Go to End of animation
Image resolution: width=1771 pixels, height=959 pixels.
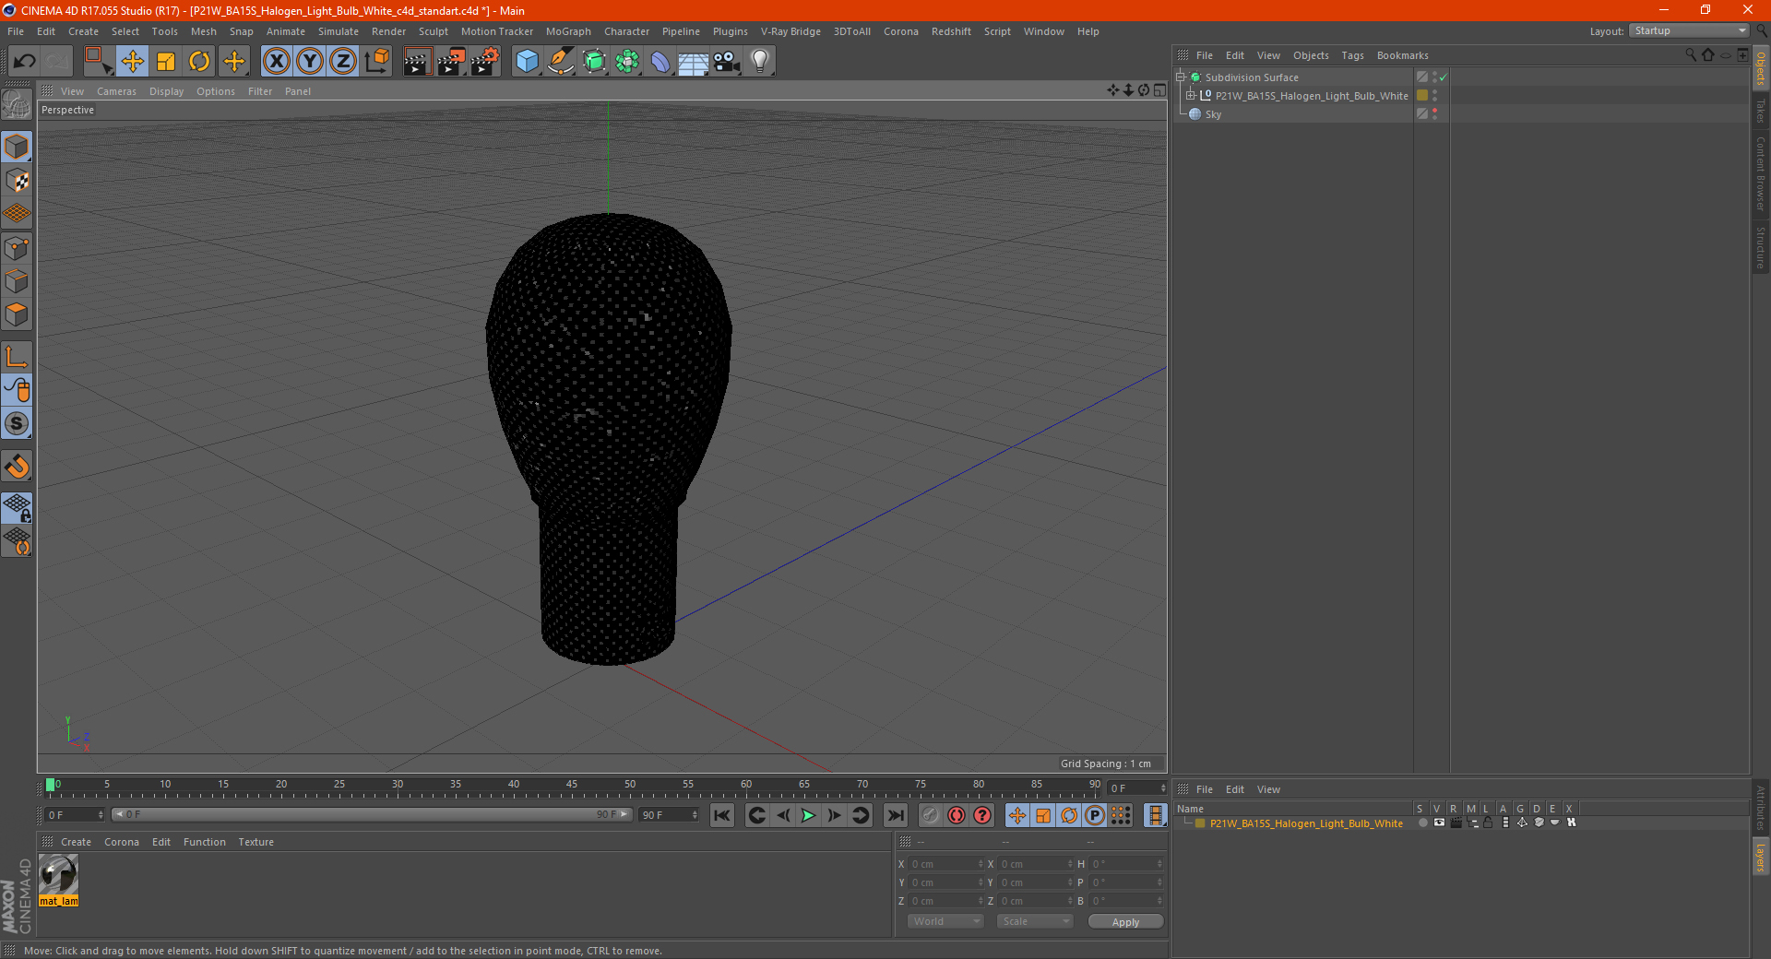[x=895, y=815]
